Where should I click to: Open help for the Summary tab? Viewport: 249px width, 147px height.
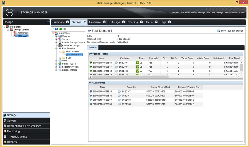[x=68, y=22]
